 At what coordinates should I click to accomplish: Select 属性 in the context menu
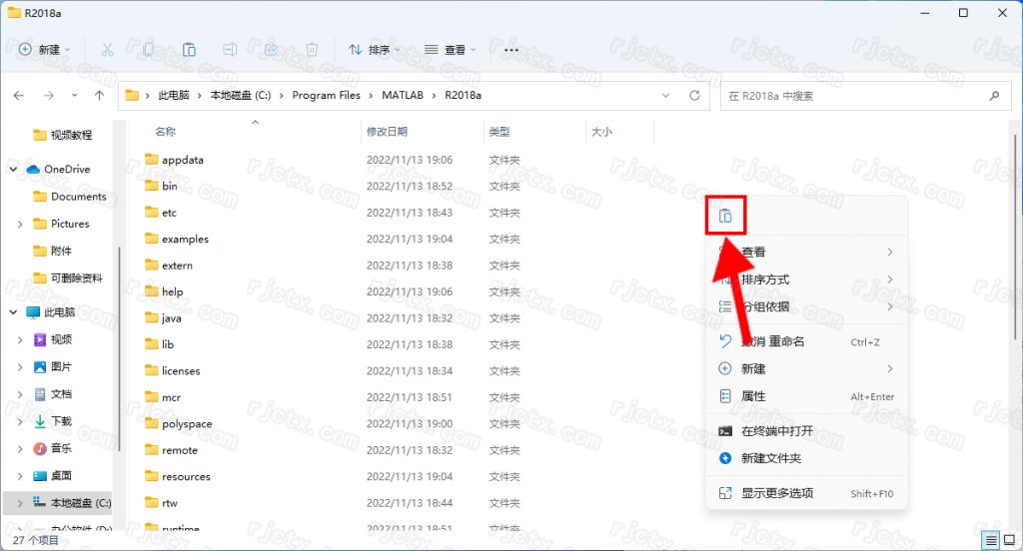pos(753,396)
